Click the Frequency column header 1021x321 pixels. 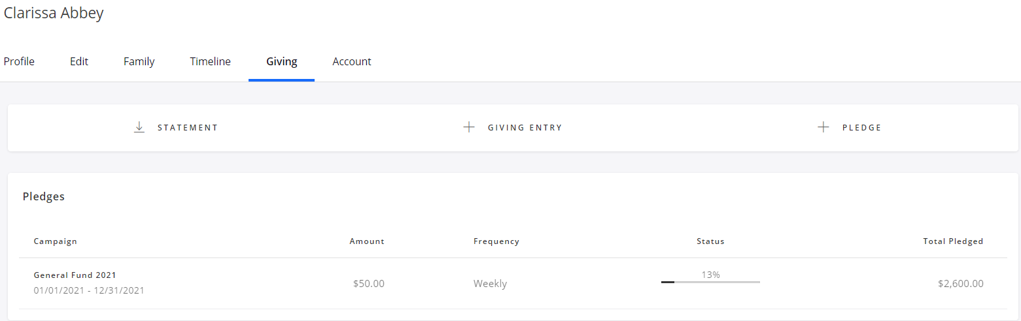(x=496, y=241)
